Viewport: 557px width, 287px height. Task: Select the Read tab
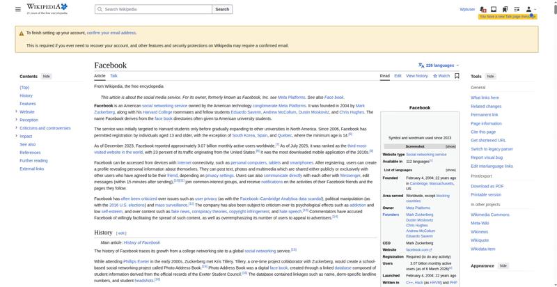coord(385,76)
